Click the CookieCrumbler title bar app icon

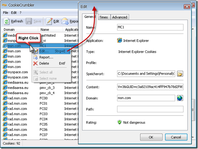pos(4,5)
